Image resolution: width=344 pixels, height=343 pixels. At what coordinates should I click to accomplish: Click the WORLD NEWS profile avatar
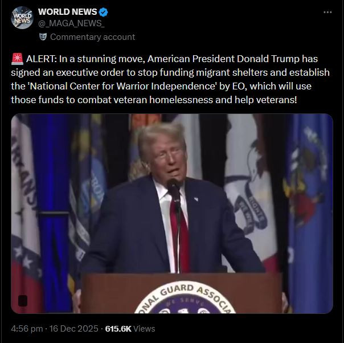pyautogui.click(x=22, y=18)
